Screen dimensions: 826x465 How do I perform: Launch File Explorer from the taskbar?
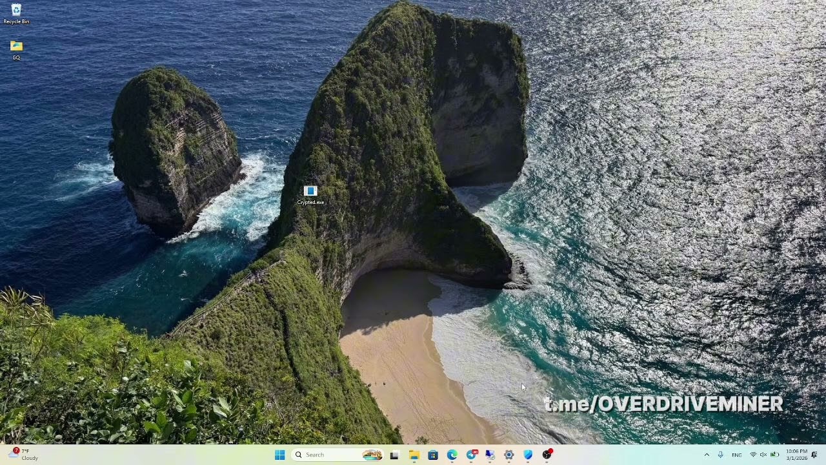[x=414, y=455]
